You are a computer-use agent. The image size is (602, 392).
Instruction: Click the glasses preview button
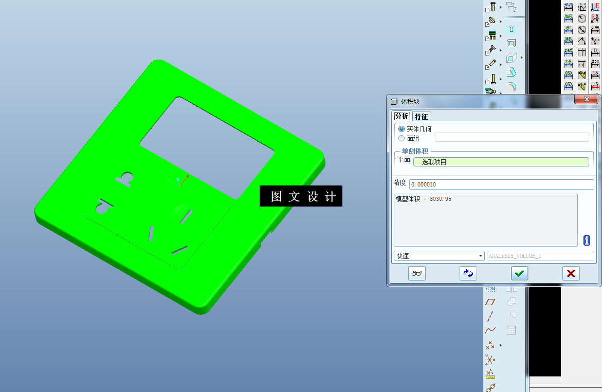click(416, 273)
